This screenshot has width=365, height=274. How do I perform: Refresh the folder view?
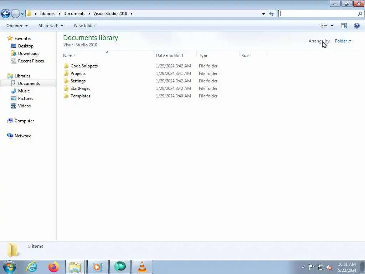point(272,14)
